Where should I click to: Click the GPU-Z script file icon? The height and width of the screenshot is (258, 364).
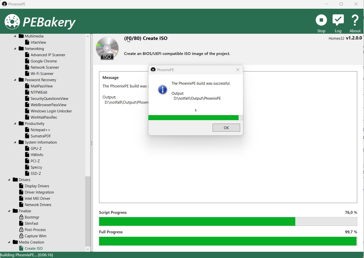click(27, 148)
